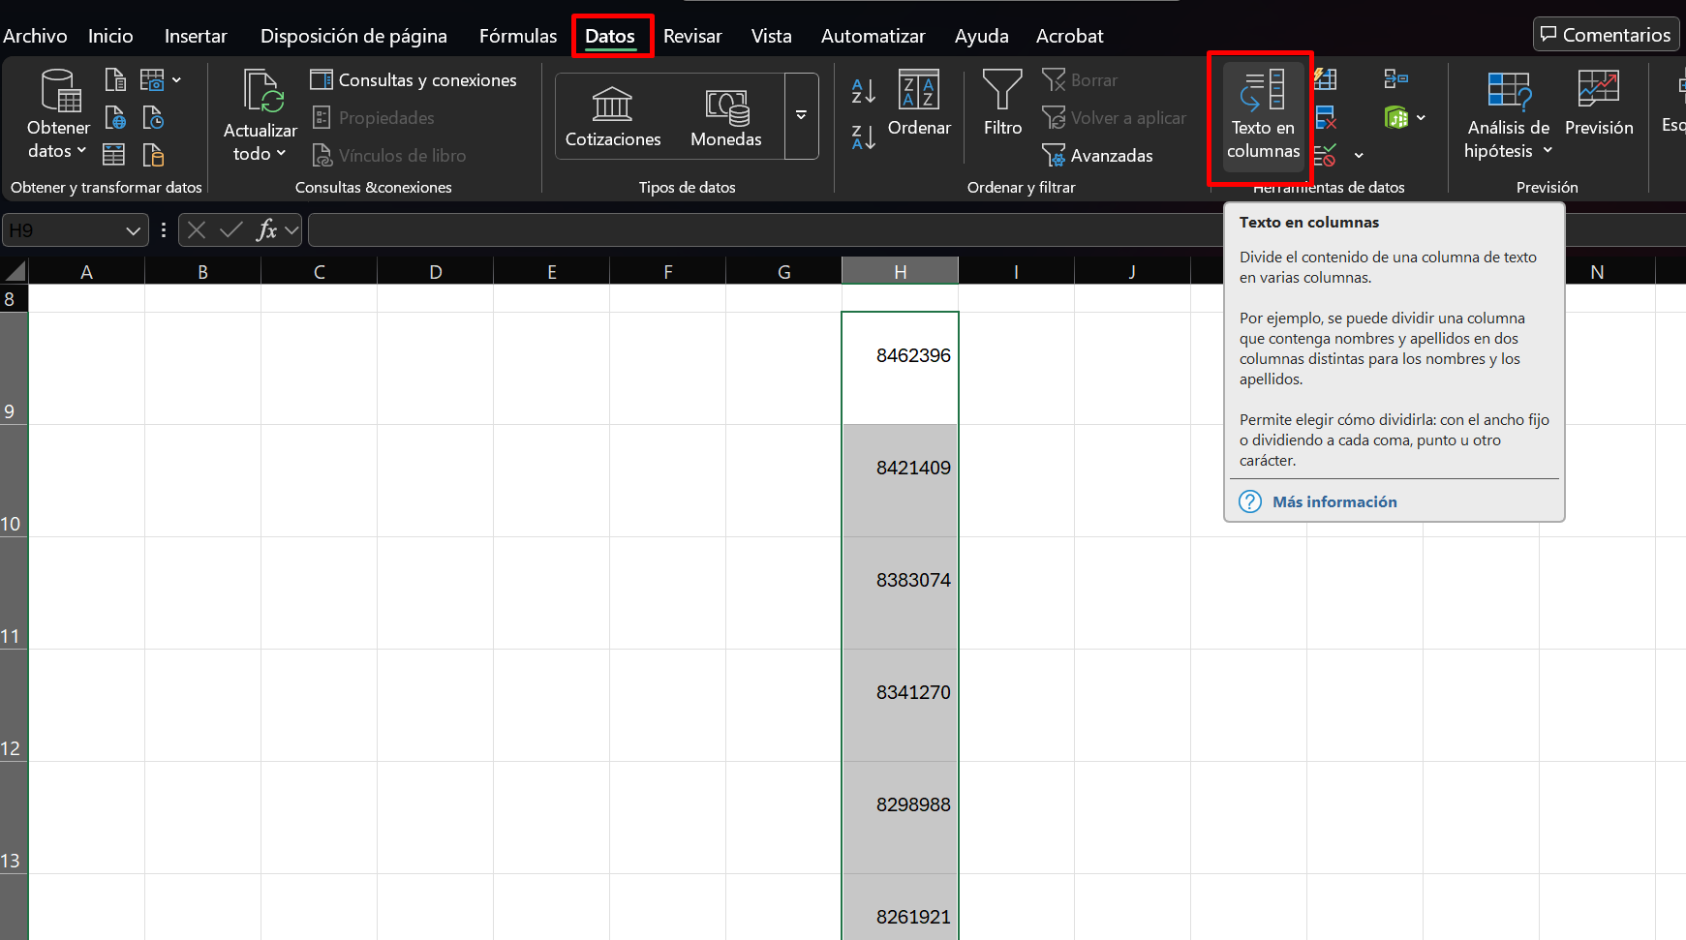The width and height of the screenshot is (1686, 940).
Task: Open the Ordenar sort dialog
Action: tap(918, 104)
